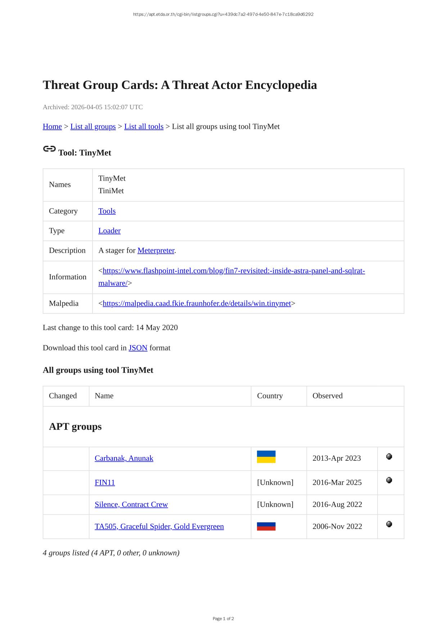Open the Malpedia win.tinymet link
This screenshot has height=633, width=447.
pyautogui.click(x=197, y=304)
